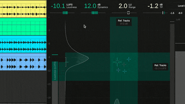Click the cyan waveform track clip
The image size is (185, 104).
coord(23,44)
